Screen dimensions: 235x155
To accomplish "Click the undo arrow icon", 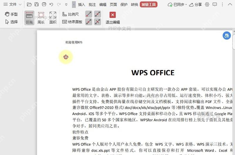I will click(51, 4).
